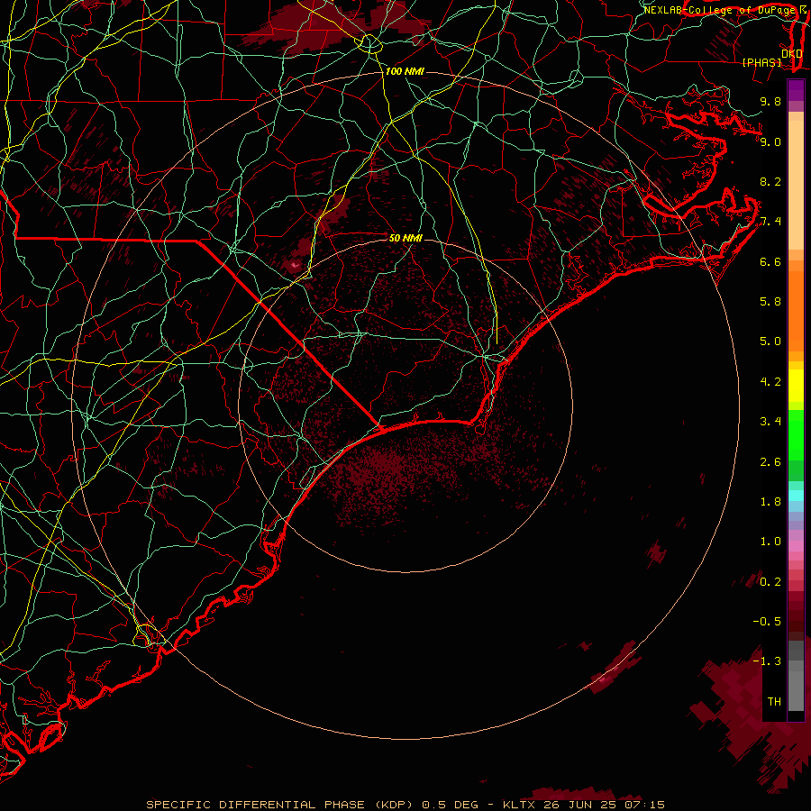Click the orange segment of the color bar
The height and width of the screenshot is (811, 811).
(796, 310)
